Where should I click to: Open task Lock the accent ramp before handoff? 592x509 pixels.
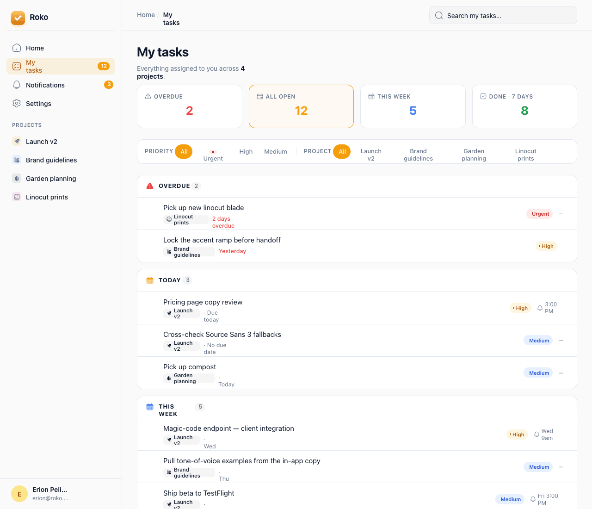(x=357, y=246)
